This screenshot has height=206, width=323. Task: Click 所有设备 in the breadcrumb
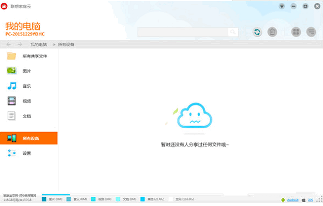[66, 45]
